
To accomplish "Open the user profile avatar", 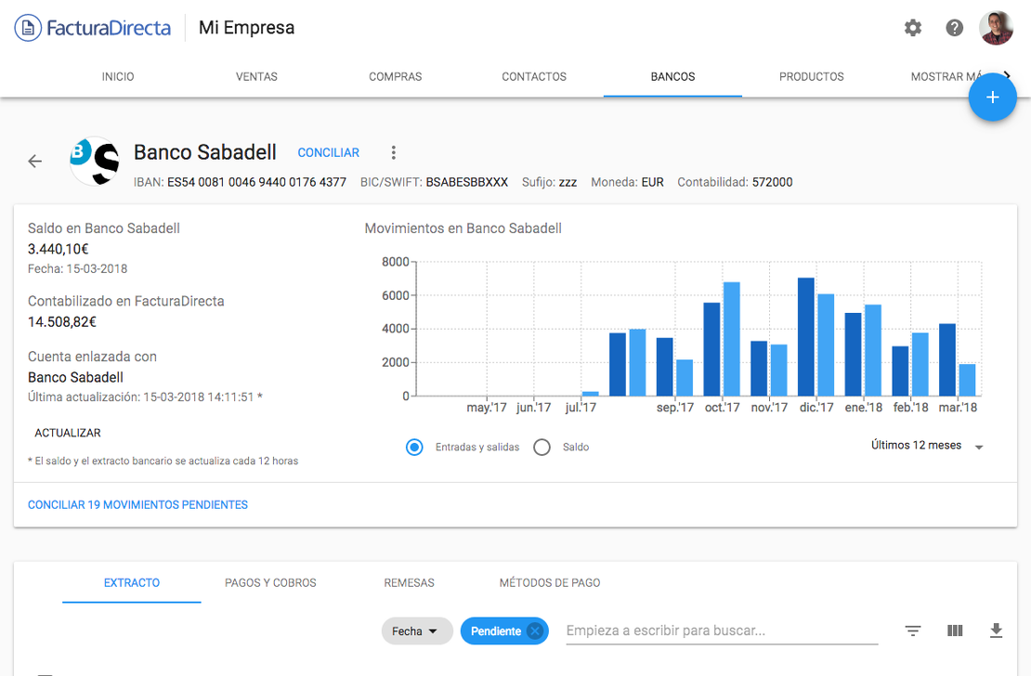I will [996, 28].
